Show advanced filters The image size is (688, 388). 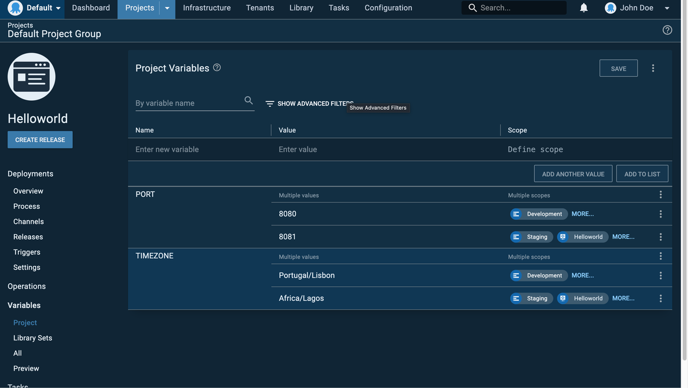(x=309, y=104)
